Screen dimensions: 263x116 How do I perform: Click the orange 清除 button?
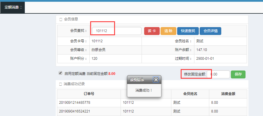tap(168, 31)
